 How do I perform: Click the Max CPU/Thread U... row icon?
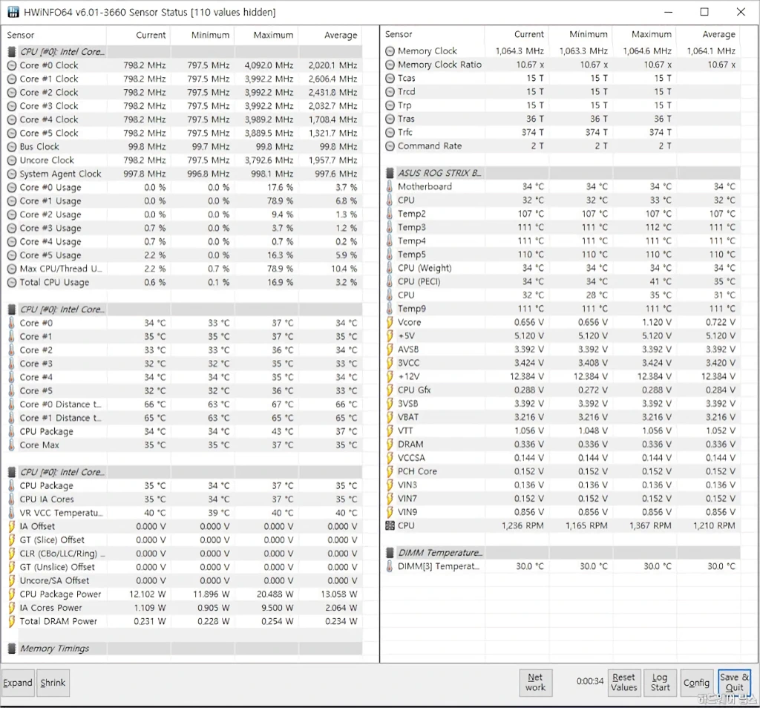click(x=12, y=269)
